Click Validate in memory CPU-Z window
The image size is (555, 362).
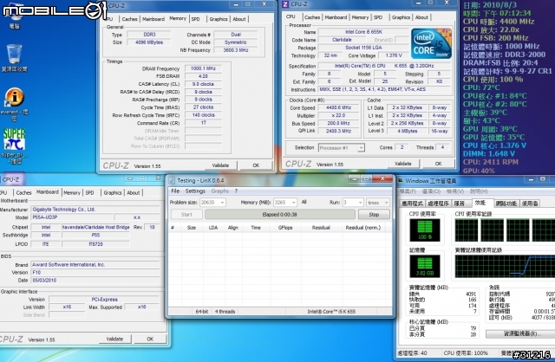point(220,165)
